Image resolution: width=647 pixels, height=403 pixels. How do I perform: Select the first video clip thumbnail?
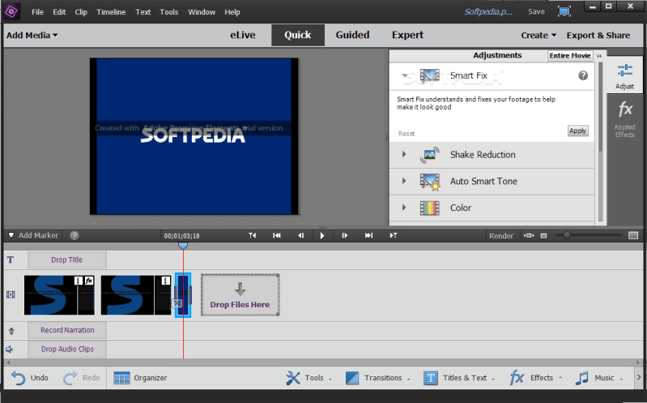[x=59, y=295]
